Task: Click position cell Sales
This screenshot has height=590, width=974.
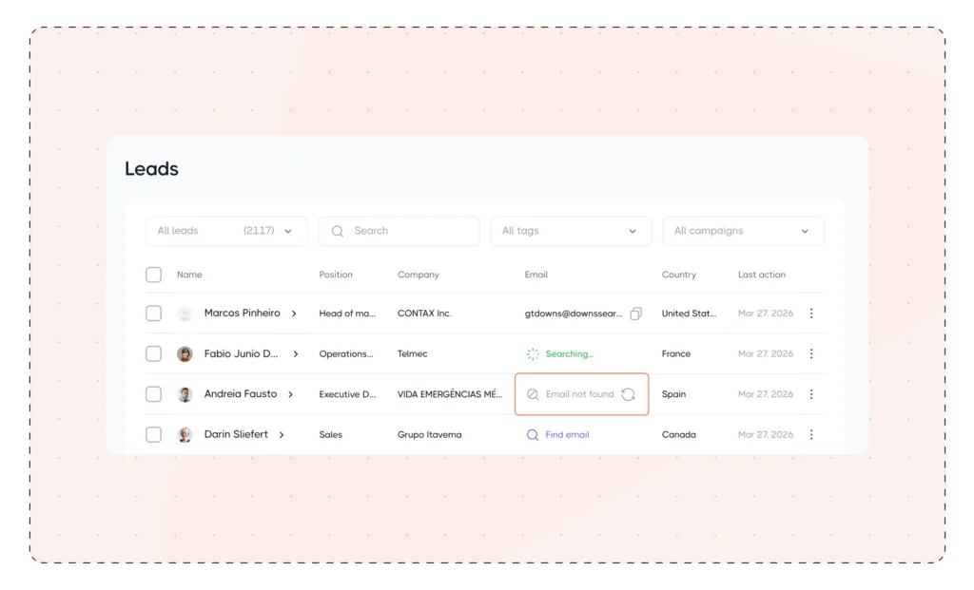Action: point(330,435)
